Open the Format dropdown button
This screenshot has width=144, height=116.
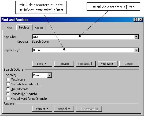[42, 109]
